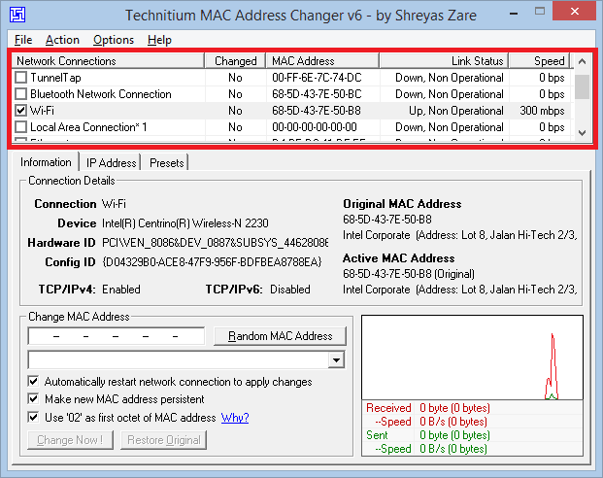Switch to the Information tab
Image resolution: width=603 pixels, height=478 pixels.
click(46, 162)
